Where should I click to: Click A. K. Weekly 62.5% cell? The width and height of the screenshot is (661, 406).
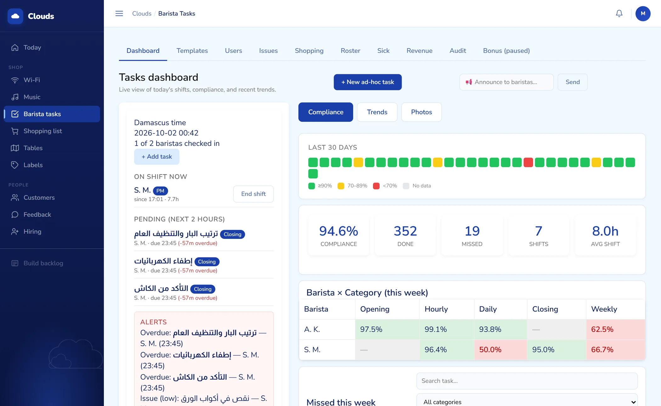pyautogui.click(x=615, y=330)
